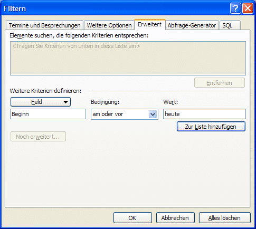Close the Filtern dialog with the X

(x=248, y=8)
